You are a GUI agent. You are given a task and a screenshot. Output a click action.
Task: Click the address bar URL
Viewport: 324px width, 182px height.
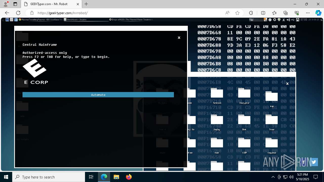[x=63, y=13]
